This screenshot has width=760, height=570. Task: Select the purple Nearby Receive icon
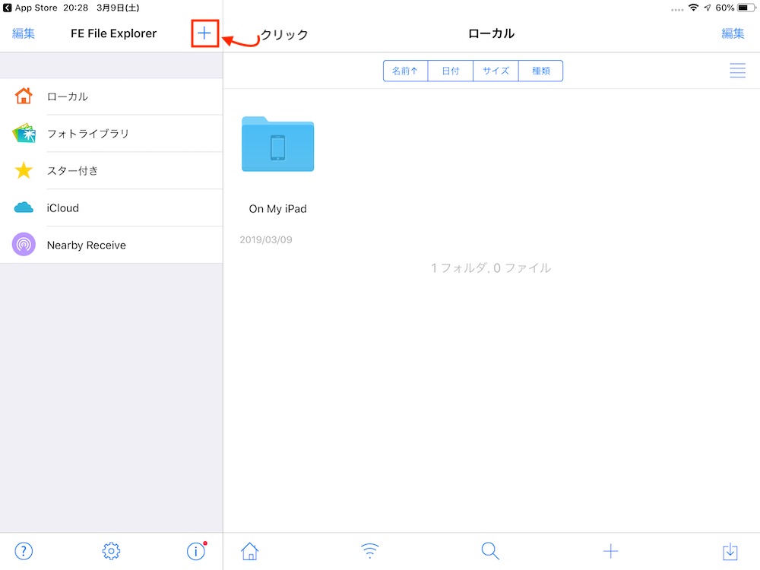tap(24, 245)
